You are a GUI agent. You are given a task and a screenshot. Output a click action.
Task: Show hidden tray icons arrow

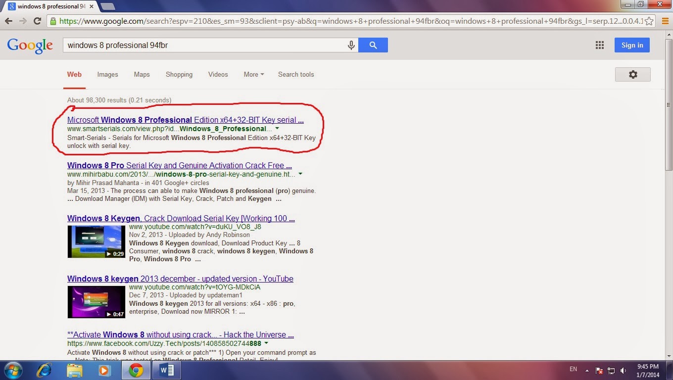click(587, 370)
